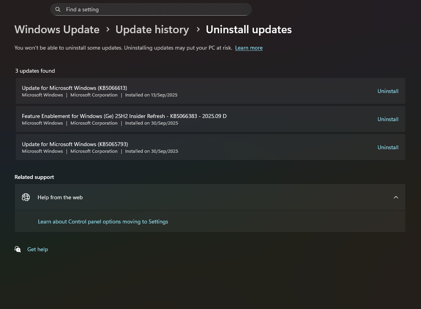421x309 pixels.
Task: Open Learn about Control panel options link
Action: tap(103, 221)
